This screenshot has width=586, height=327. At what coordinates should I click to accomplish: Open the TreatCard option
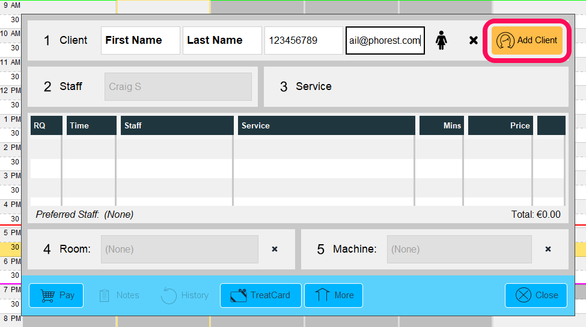[260, 295]
